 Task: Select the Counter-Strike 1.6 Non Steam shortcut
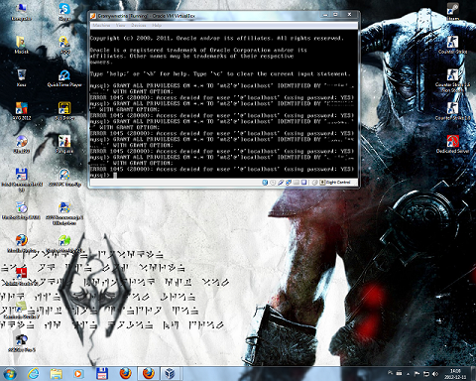click(x=452, y=80)
